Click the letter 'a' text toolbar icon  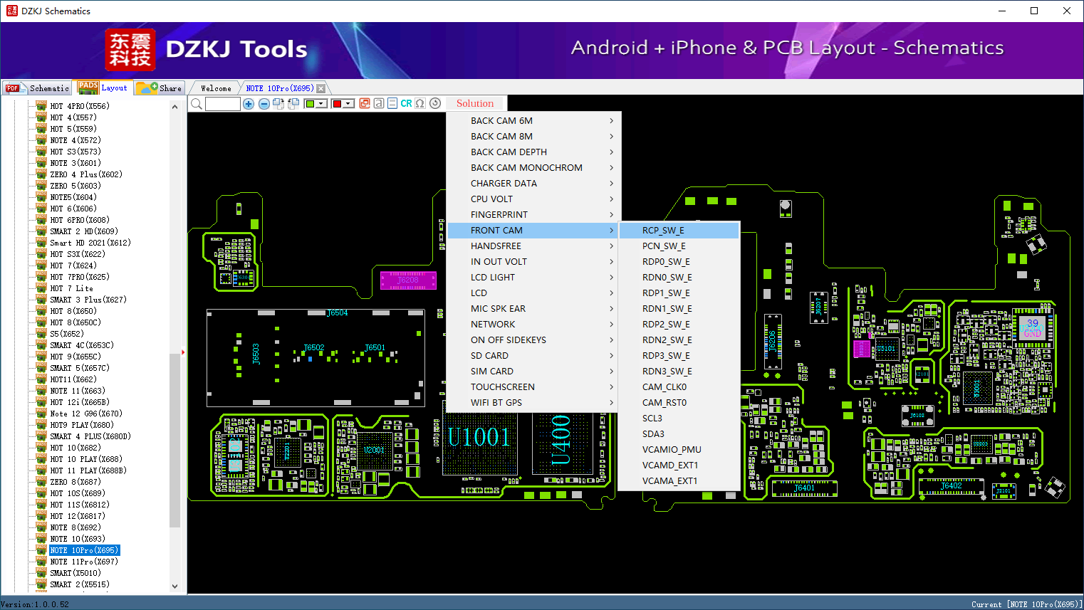click(x=379, y=103)
